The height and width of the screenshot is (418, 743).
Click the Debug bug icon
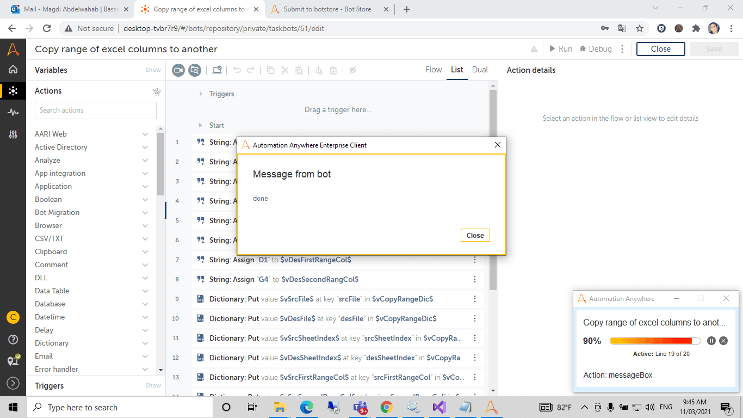tap(583, 49)
